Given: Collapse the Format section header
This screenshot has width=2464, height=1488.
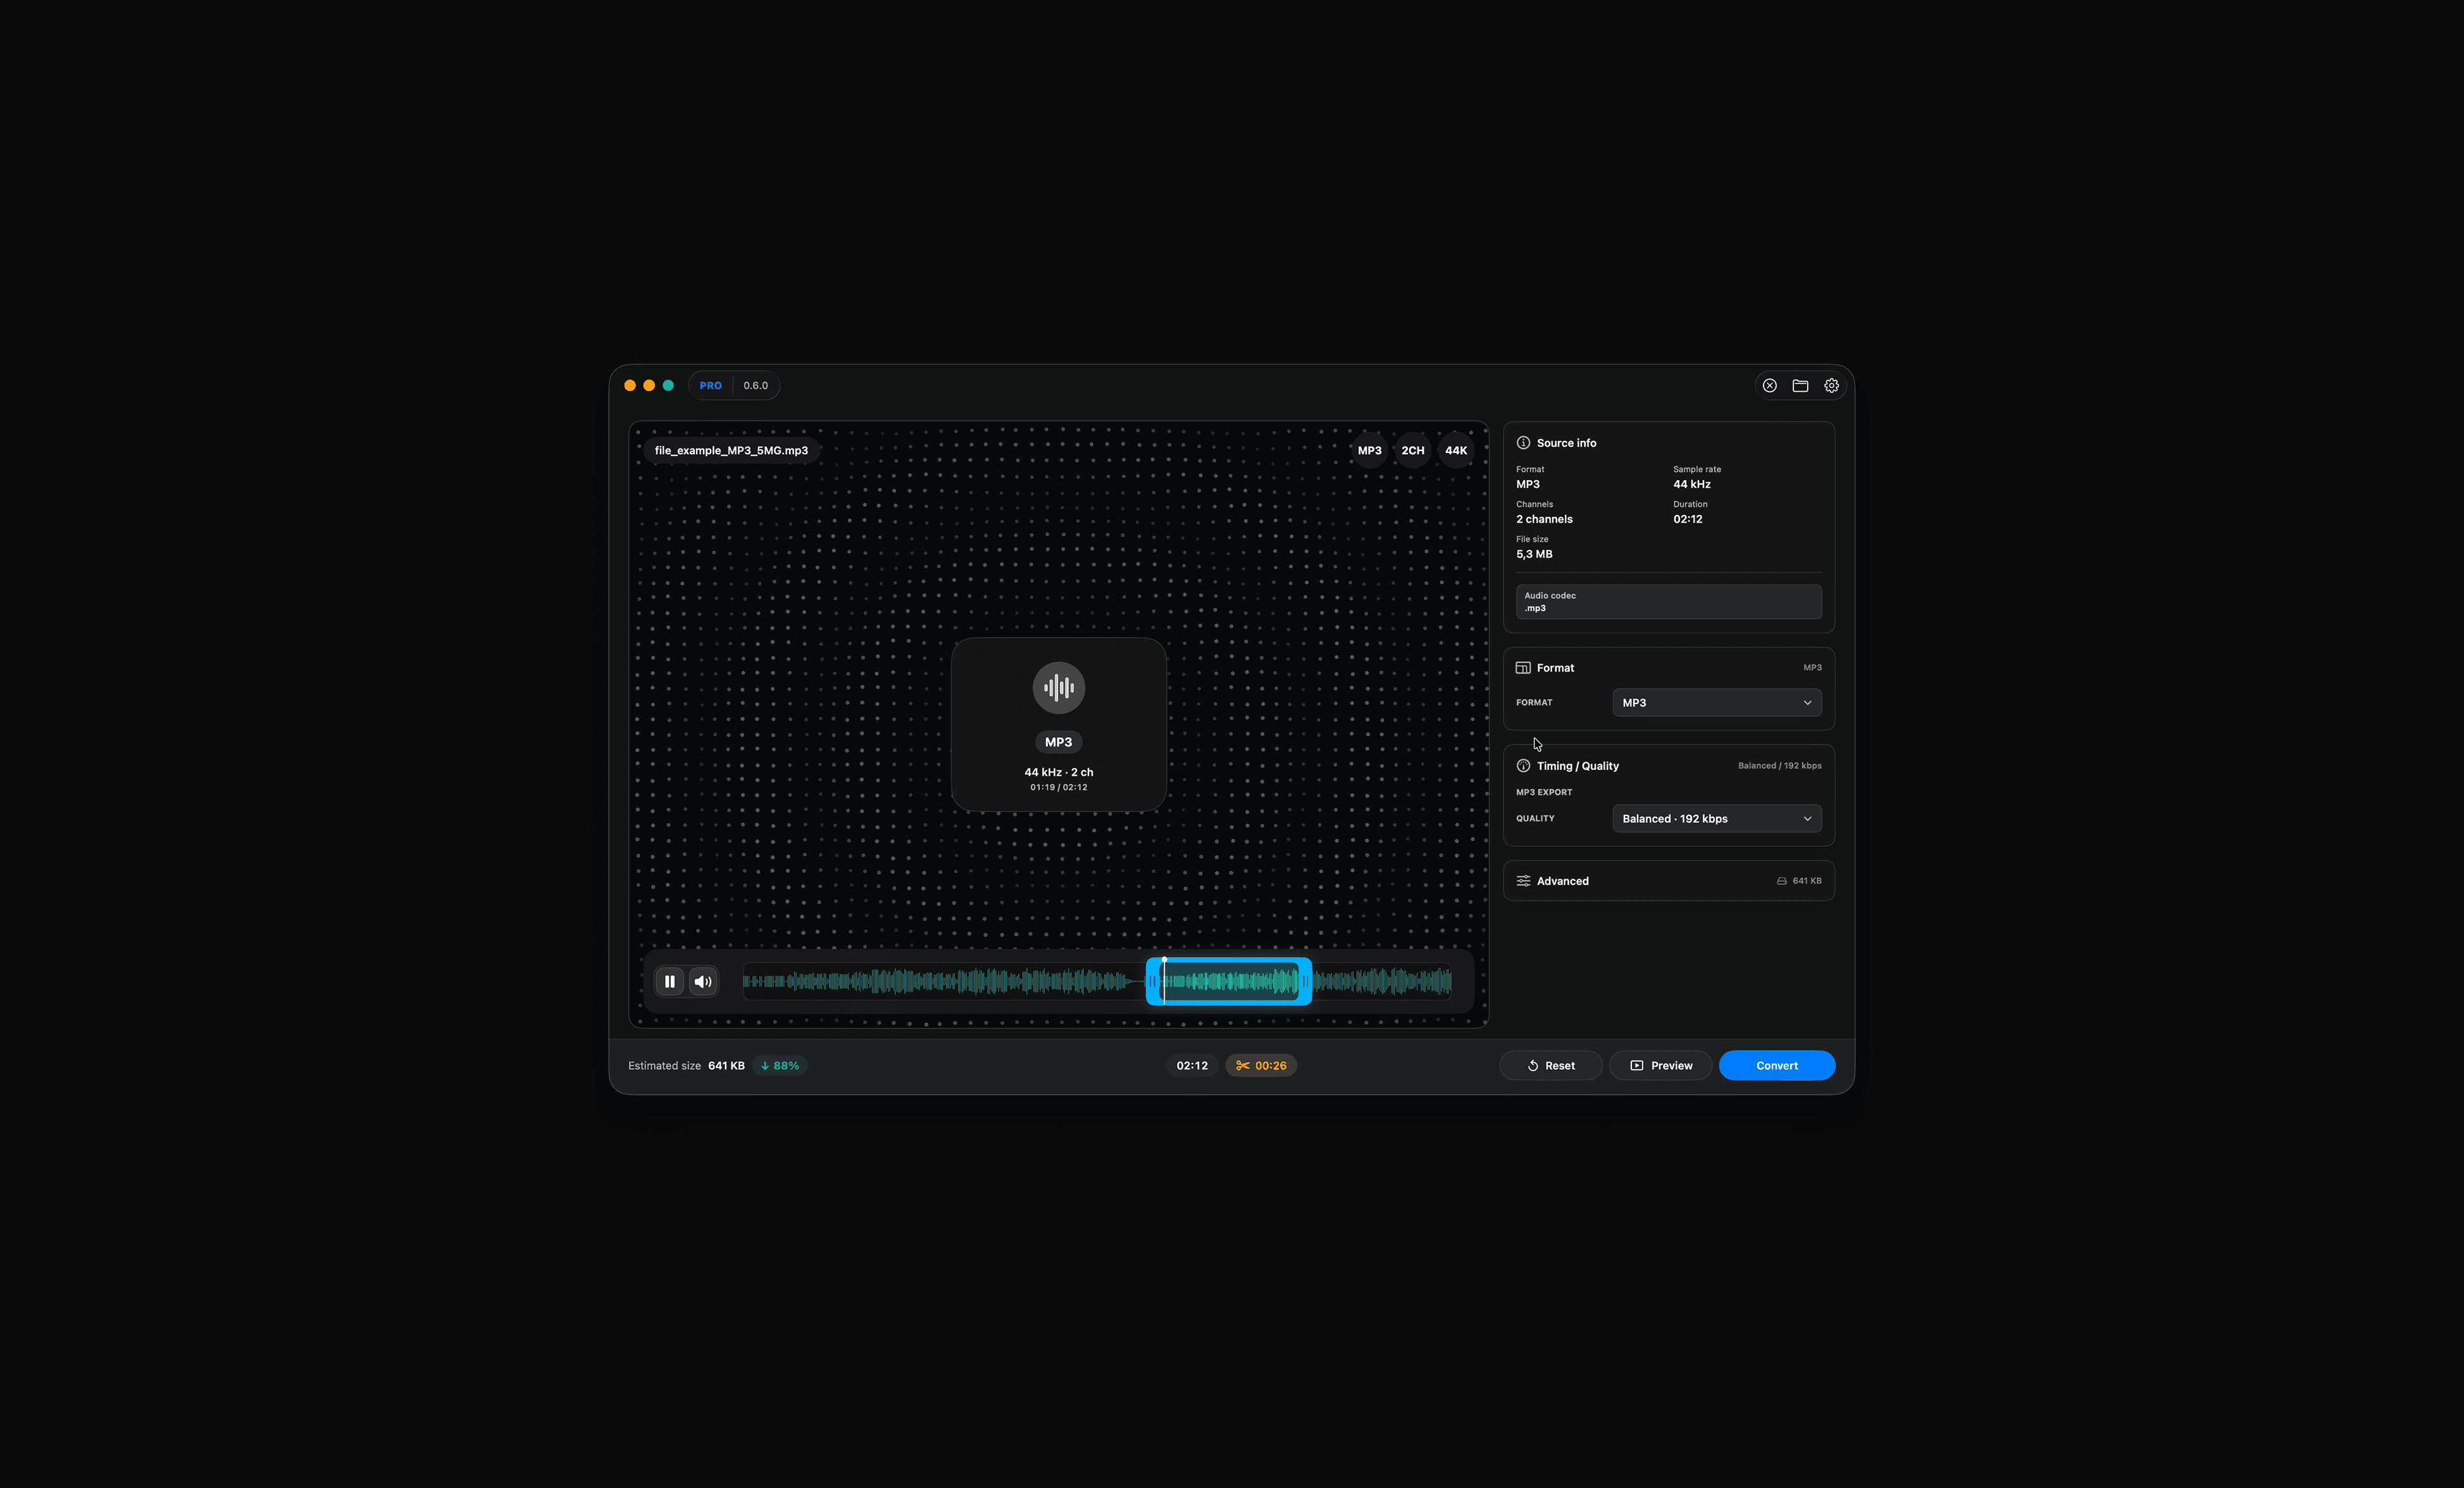Looking at the screenshot, I should point(1668,668).
